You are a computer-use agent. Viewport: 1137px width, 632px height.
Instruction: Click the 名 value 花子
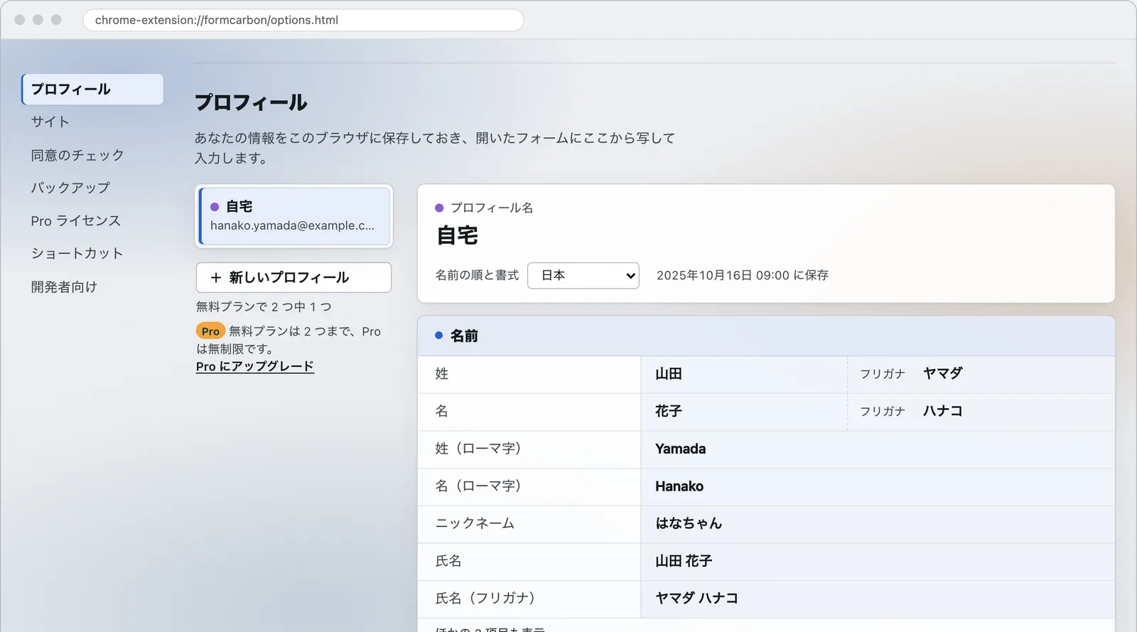[669, 412]
